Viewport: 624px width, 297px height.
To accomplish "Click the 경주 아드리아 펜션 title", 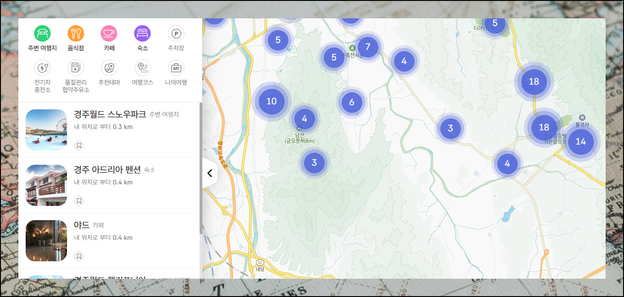I will (107, 170).
